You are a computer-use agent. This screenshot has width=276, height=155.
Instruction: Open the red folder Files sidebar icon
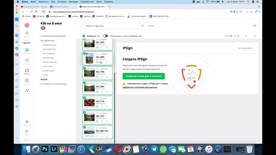coord(27,71)
